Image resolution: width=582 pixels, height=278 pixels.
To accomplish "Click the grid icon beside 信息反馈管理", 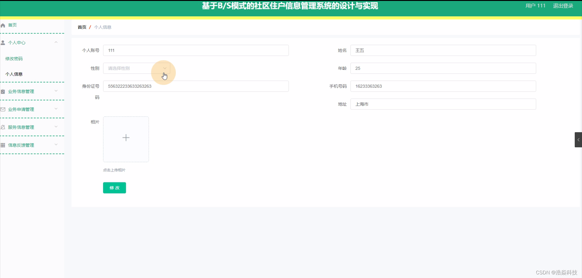I will (3, 145).
